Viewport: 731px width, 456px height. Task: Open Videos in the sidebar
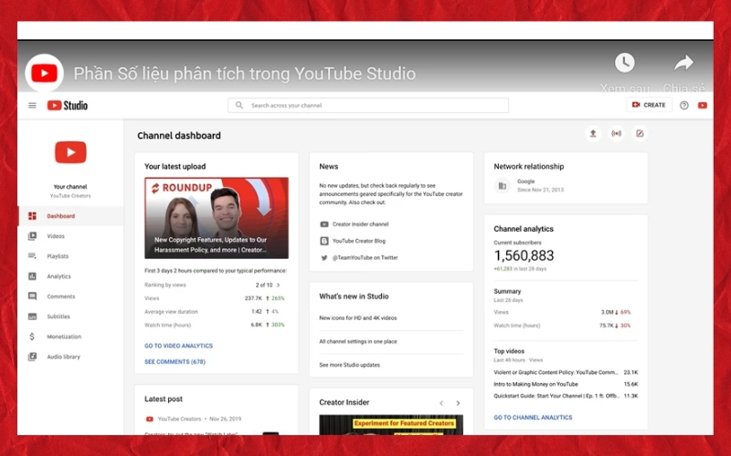(70, 236)
